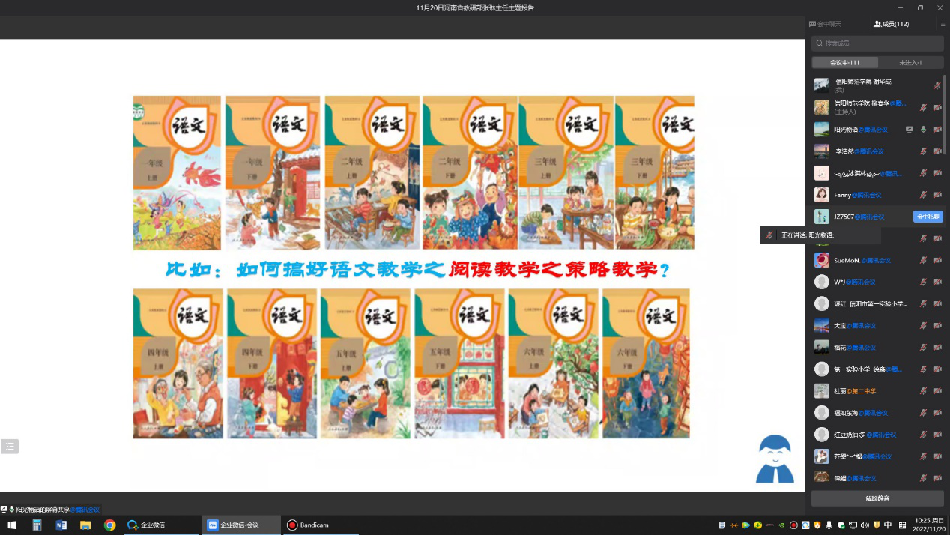Open the Windows Start menu
This screenshot has width=950, height=535.
[x=12, y=525]
